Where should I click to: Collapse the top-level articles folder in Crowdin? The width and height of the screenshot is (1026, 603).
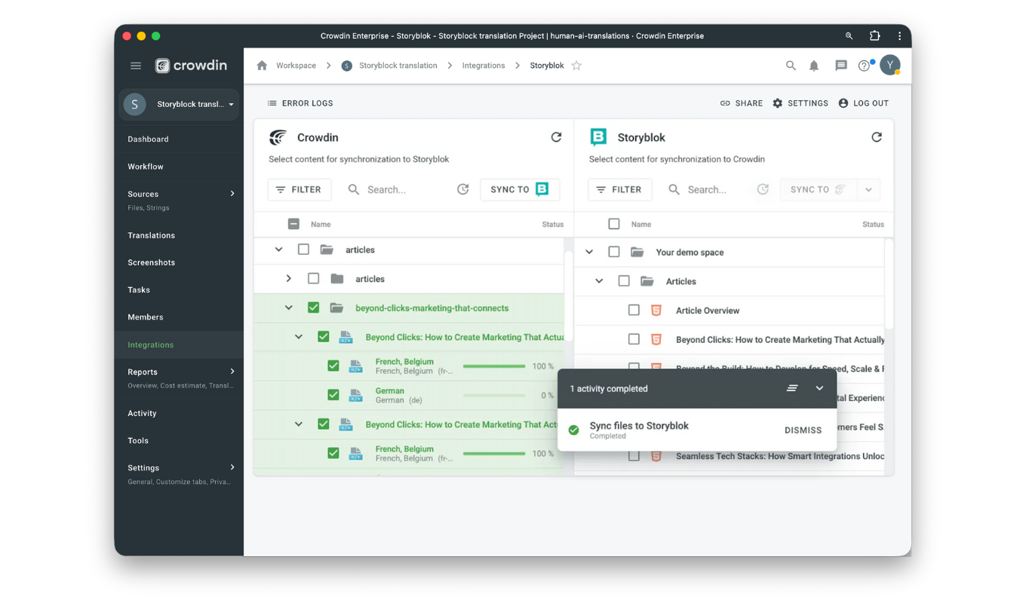click(x=278, y=249)
